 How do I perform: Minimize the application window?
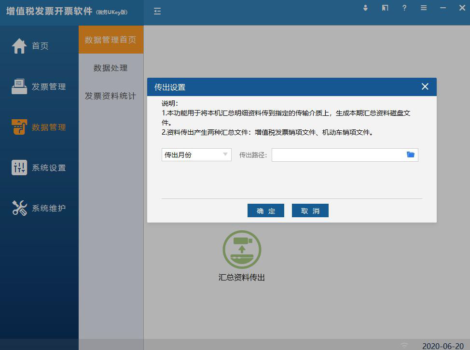pos(443,8)
